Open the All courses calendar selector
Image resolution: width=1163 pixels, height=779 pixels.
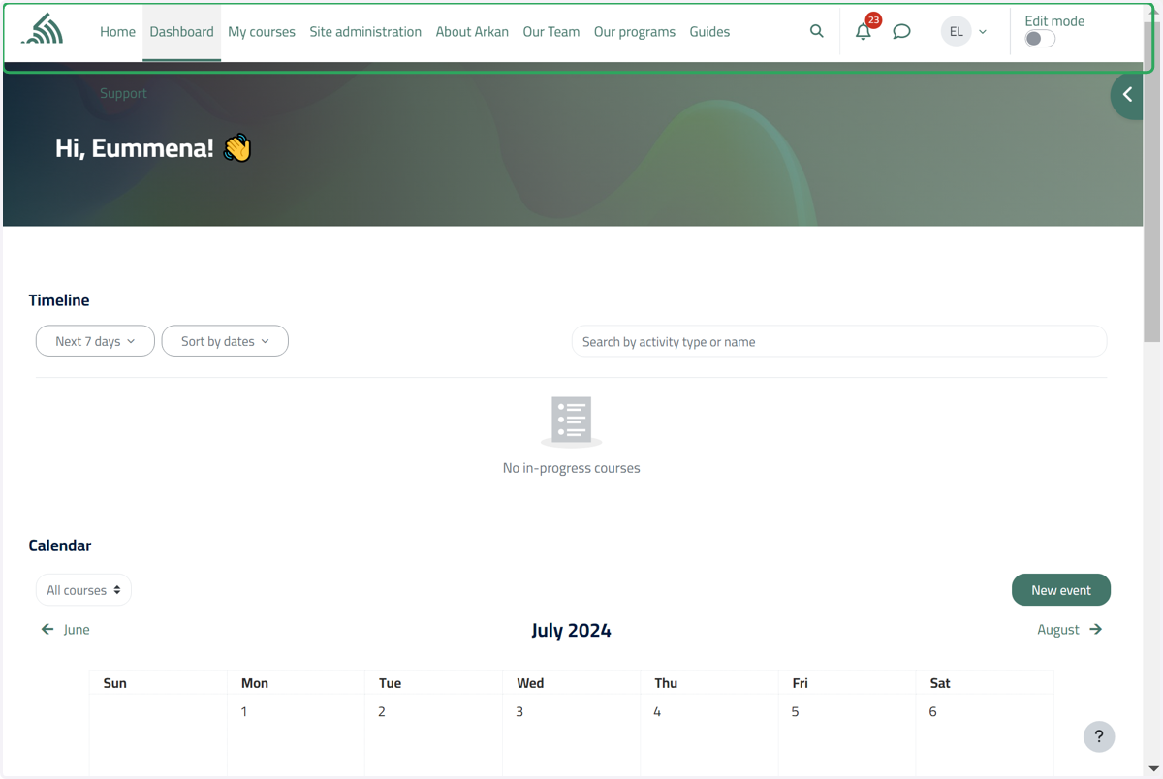point(83,590)
